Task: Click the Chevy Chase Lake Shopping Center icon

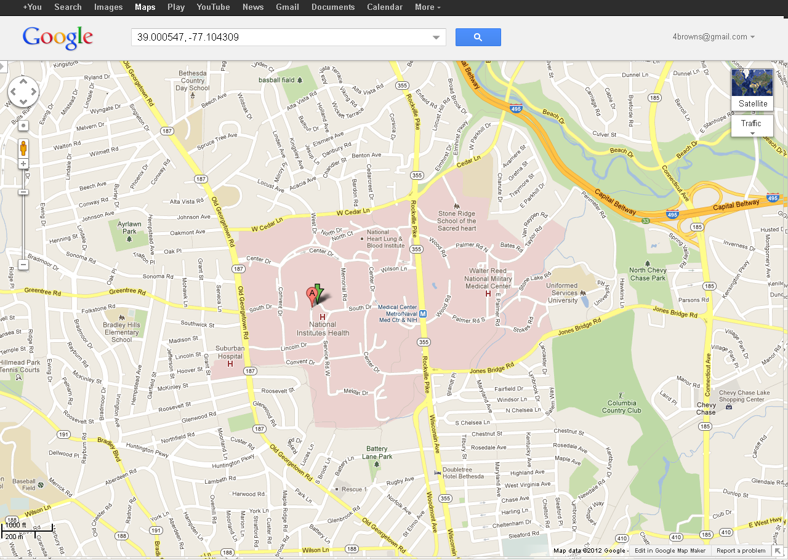Action: click(x=729, y=407)
